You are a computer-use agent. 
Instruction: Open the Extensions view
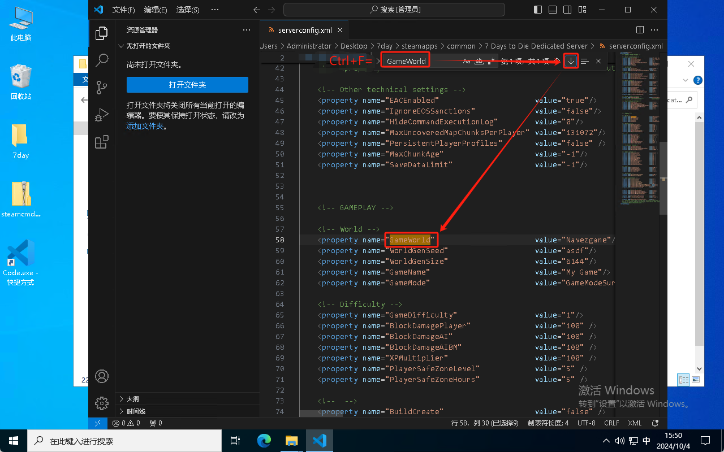(102, 142)
